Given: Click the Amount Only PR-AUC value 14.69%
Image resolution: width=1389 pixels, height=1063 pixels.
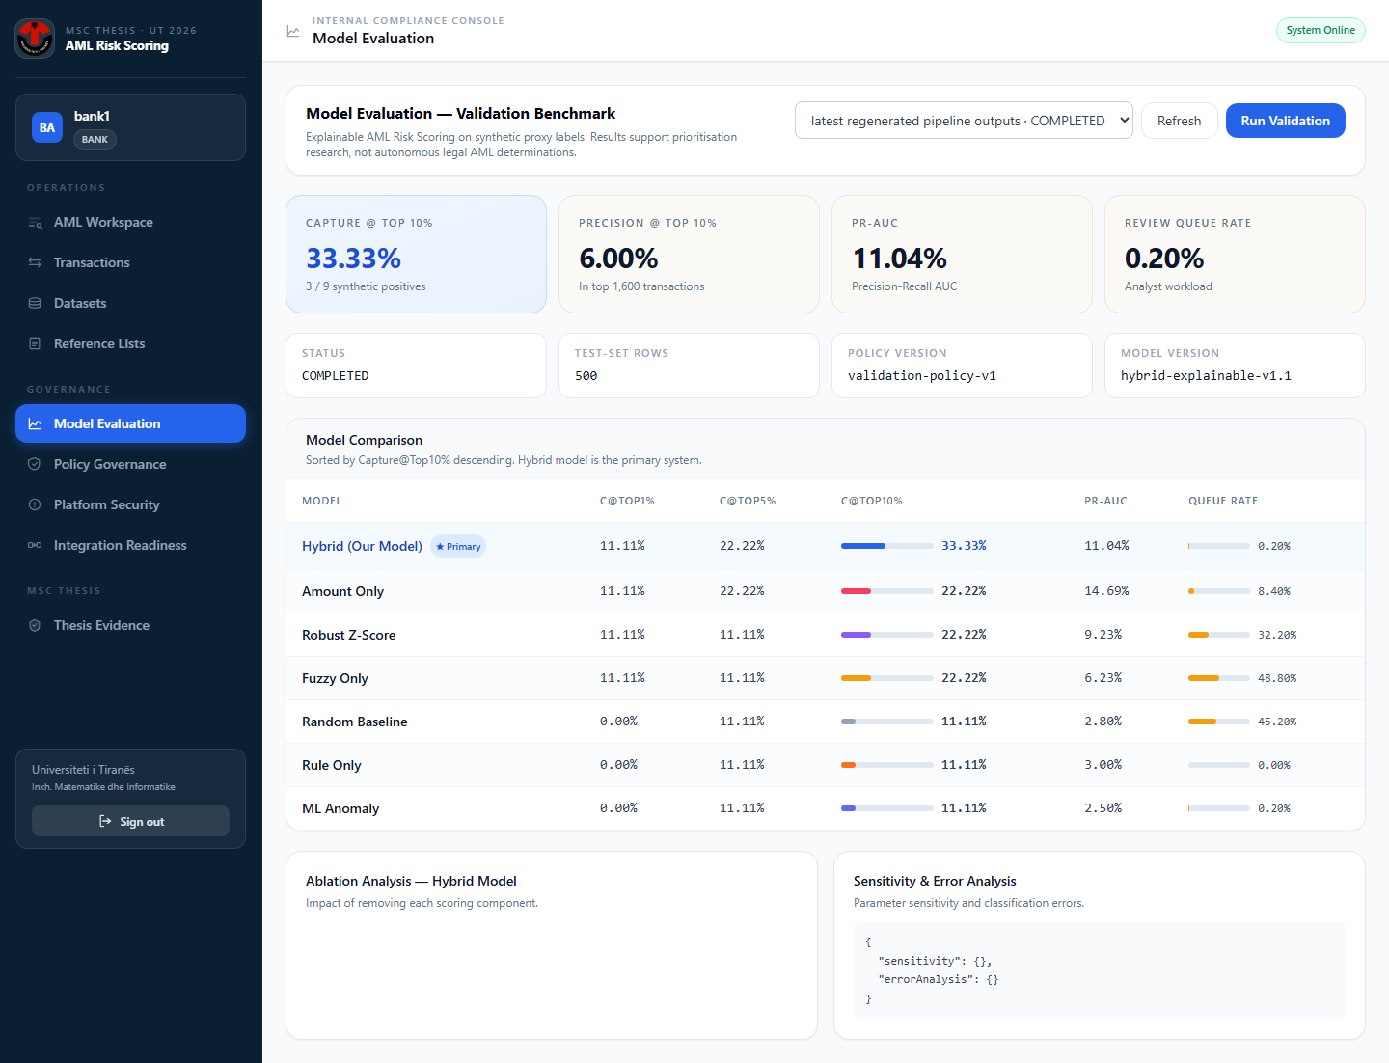Looking at the screenshot, I should coord(1106,591).
